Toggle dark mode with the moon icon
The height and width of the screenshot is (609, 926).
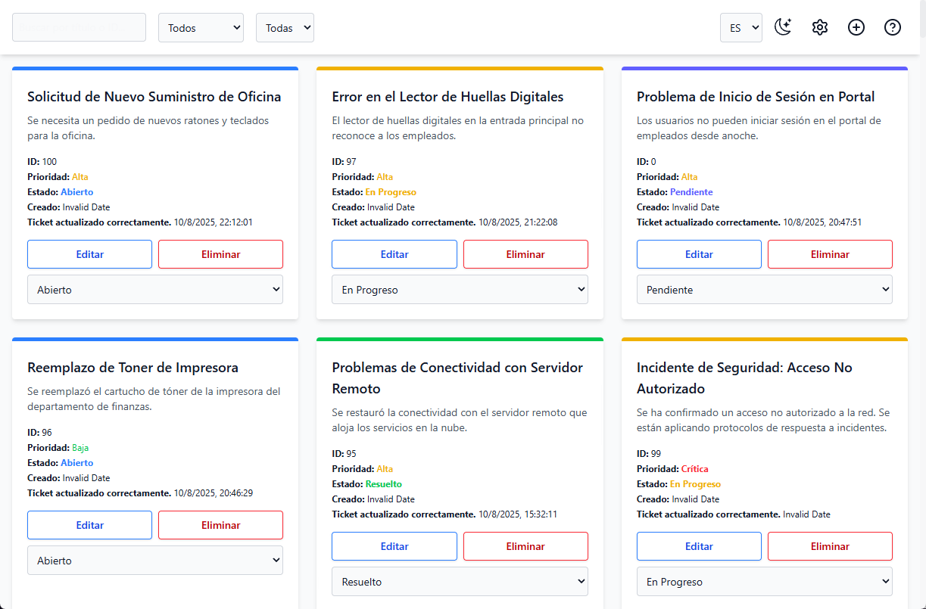coord(783,27)
